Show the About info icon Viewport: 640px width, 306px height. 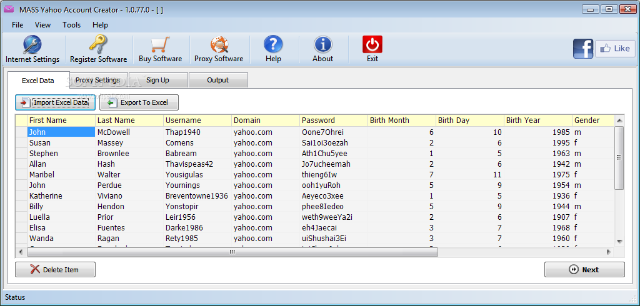pos(322,44)
